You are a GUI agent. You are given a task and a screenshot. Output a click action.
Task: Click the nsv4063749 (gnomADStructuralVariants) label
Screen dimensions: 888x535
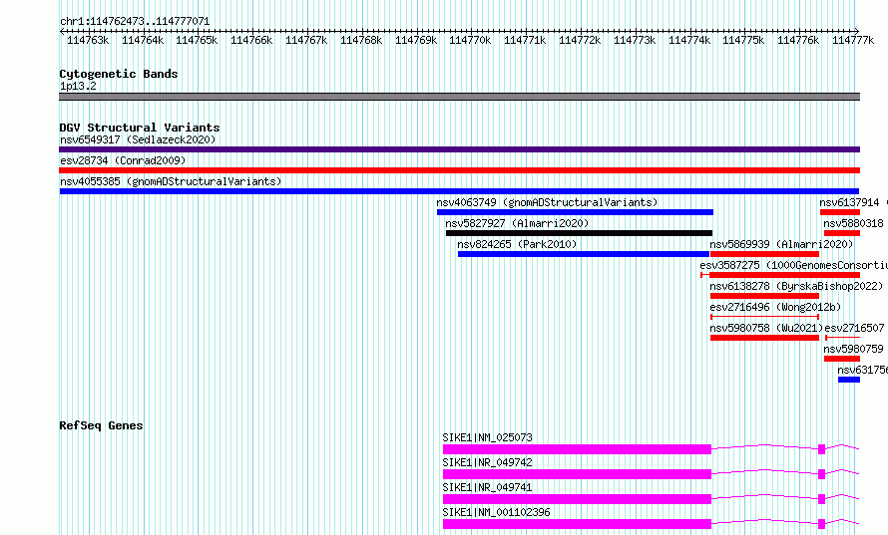547,202
